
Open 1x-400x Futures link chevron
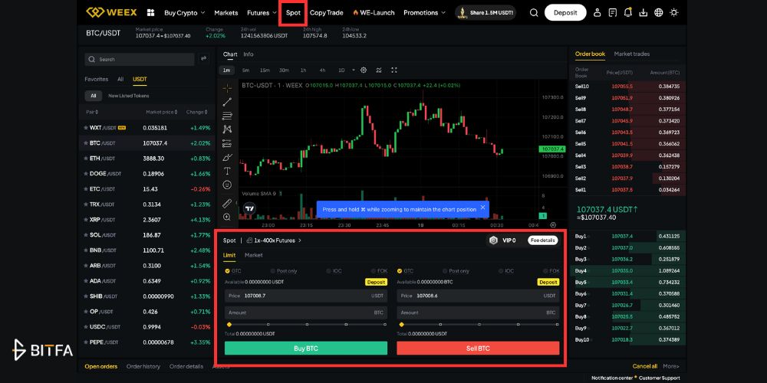[x=300, y=241]
